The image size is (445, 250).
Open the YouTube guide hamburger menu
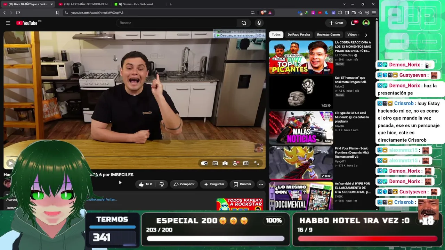coord(8,23)
